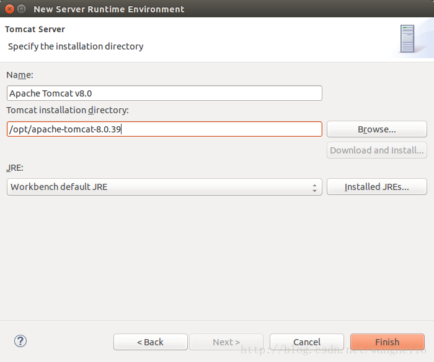Open the JRE dropdown showing Workbench default JRE

click(164, 187)
